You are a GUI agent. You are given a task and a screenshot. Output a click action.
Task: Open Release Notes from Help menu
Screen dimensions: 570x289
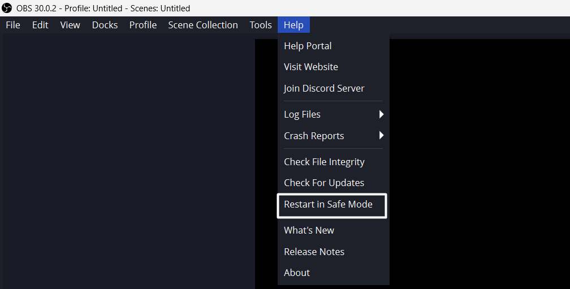[x=314, y=252]
